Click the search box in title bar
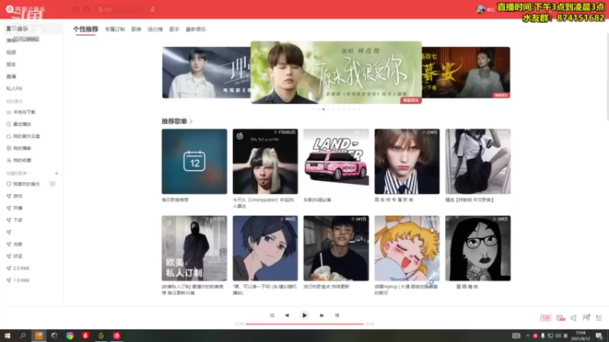This screenshot has height=342, width=609. pyautogui.click(x=120, y=9)
